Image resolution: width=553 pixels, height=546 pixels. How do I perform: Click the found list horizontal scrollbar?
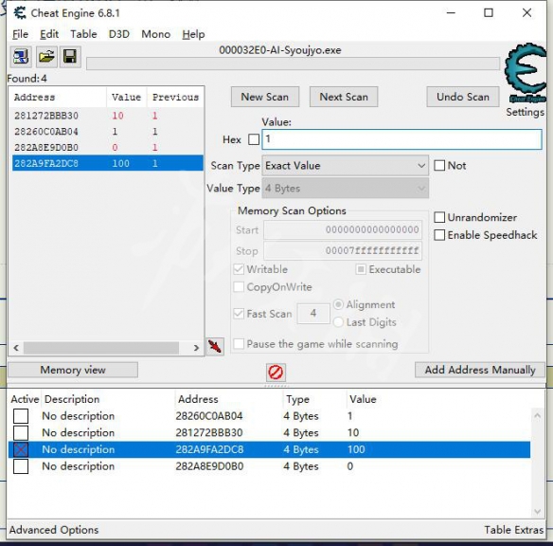coord(101,348)
